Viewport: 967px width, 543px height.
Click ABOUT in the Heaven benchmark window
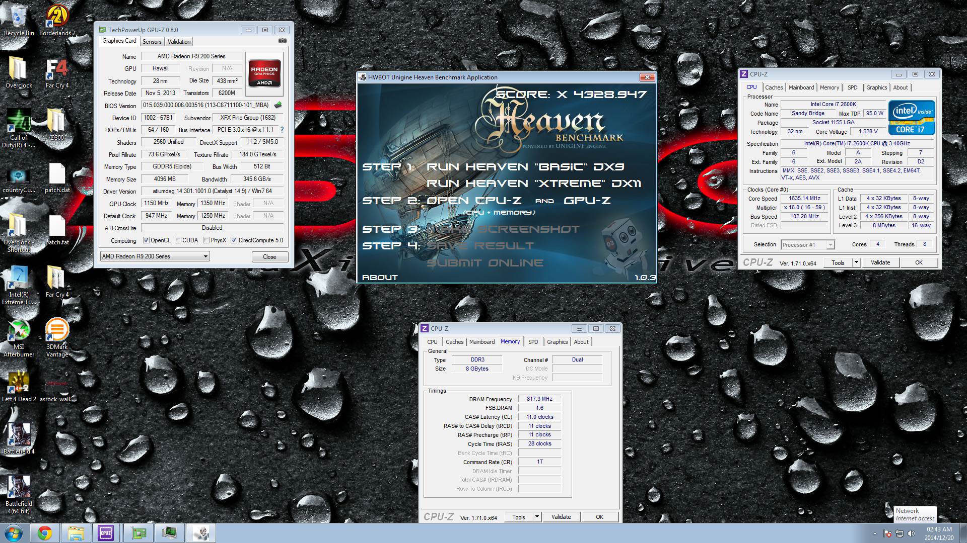(x=380, y=277)
